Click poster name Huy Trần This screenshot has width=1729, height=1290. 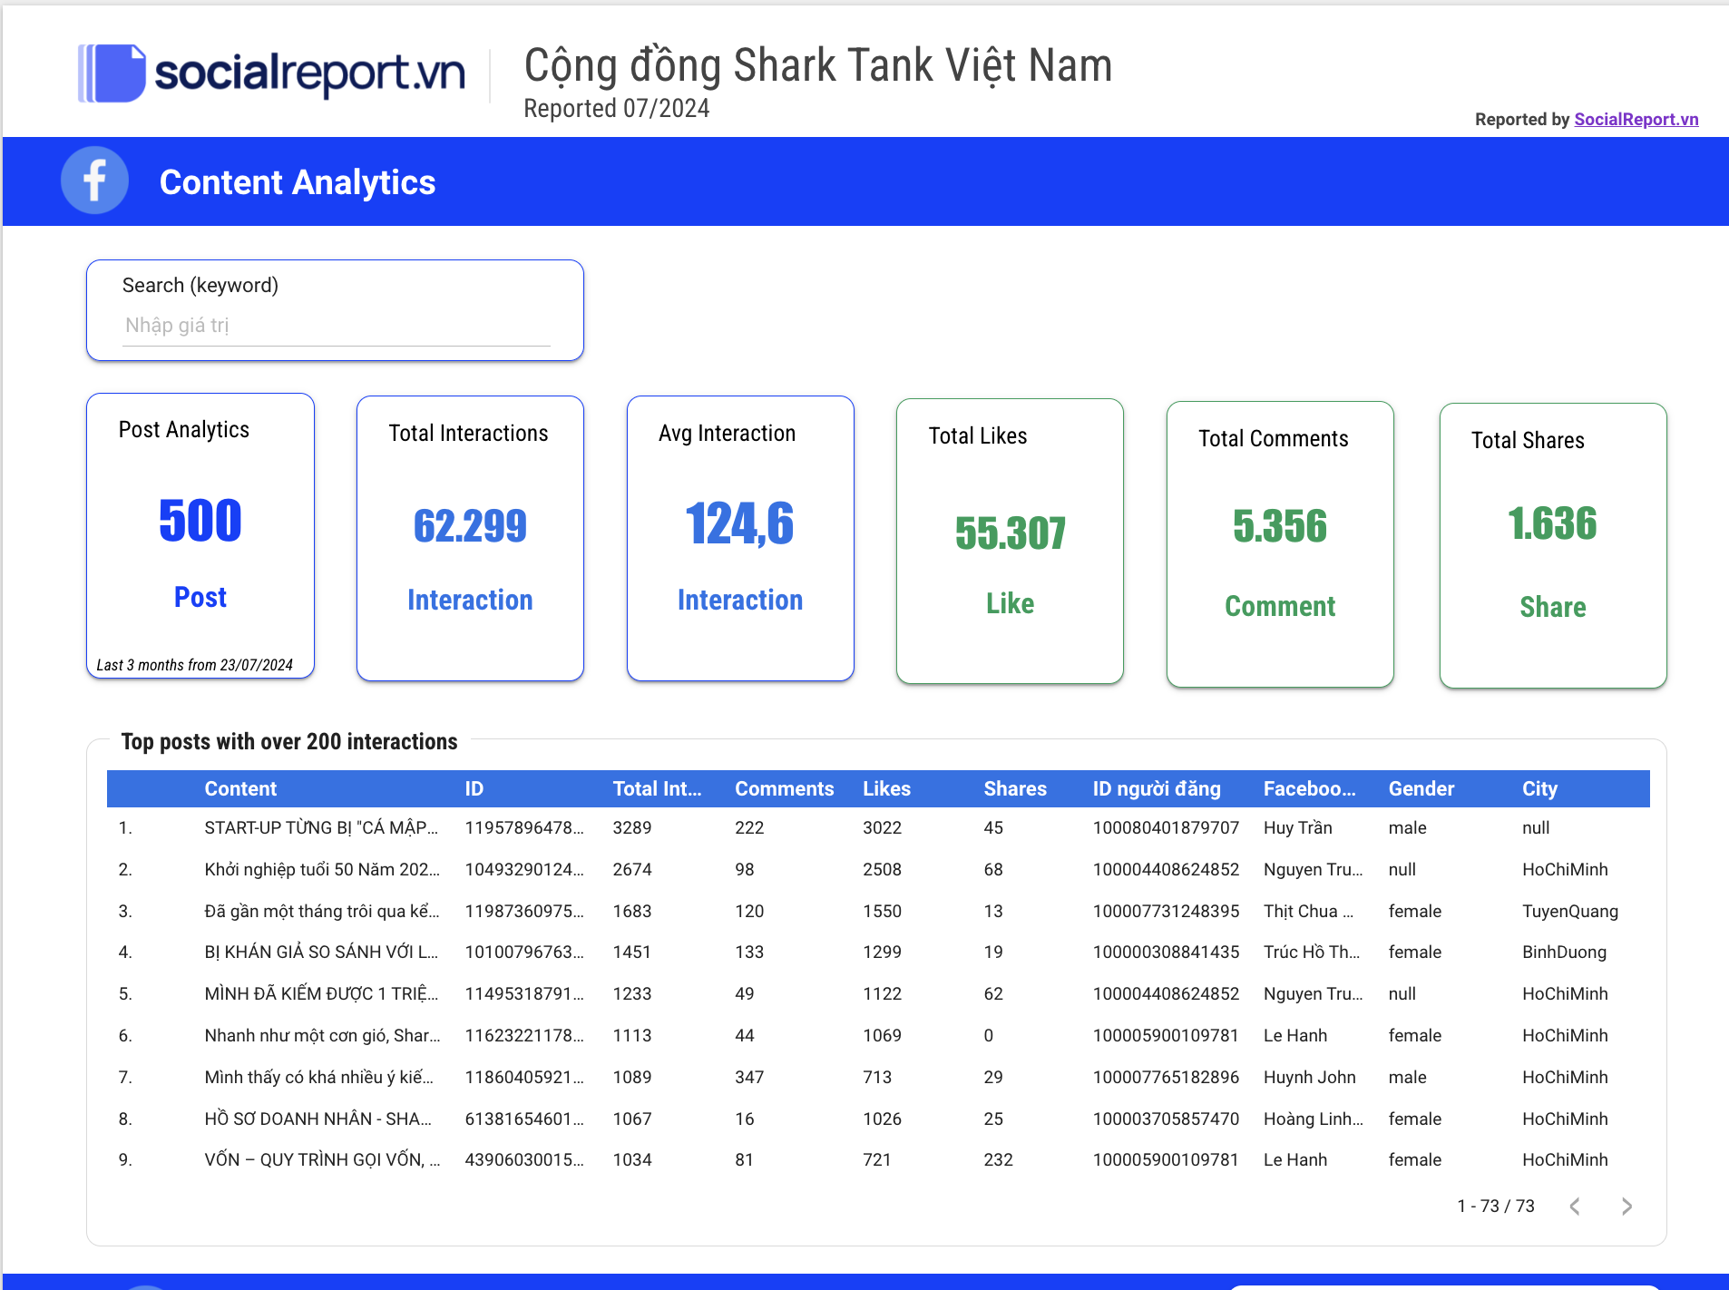[x=1297, y=827]
